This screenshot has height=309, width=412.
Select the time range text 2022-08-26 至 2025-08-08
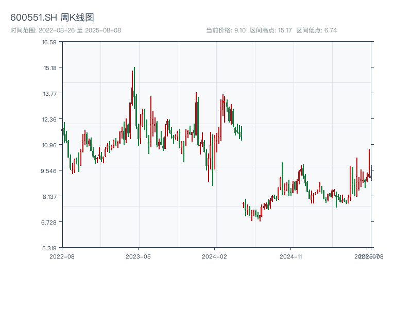(80, 30)
